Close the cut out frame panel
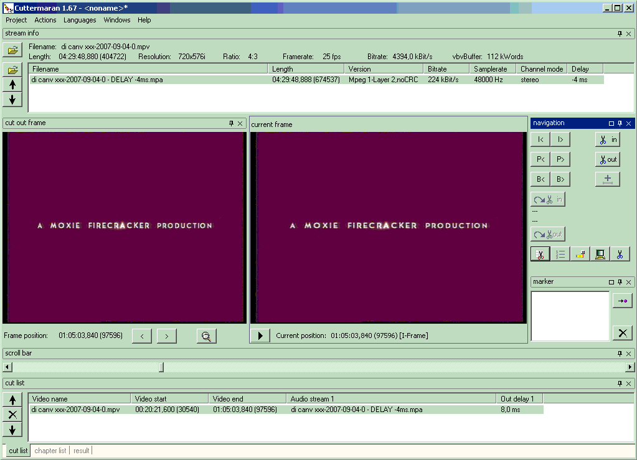The height and width of the screenshot is (460, 637). tap(240, 123)
